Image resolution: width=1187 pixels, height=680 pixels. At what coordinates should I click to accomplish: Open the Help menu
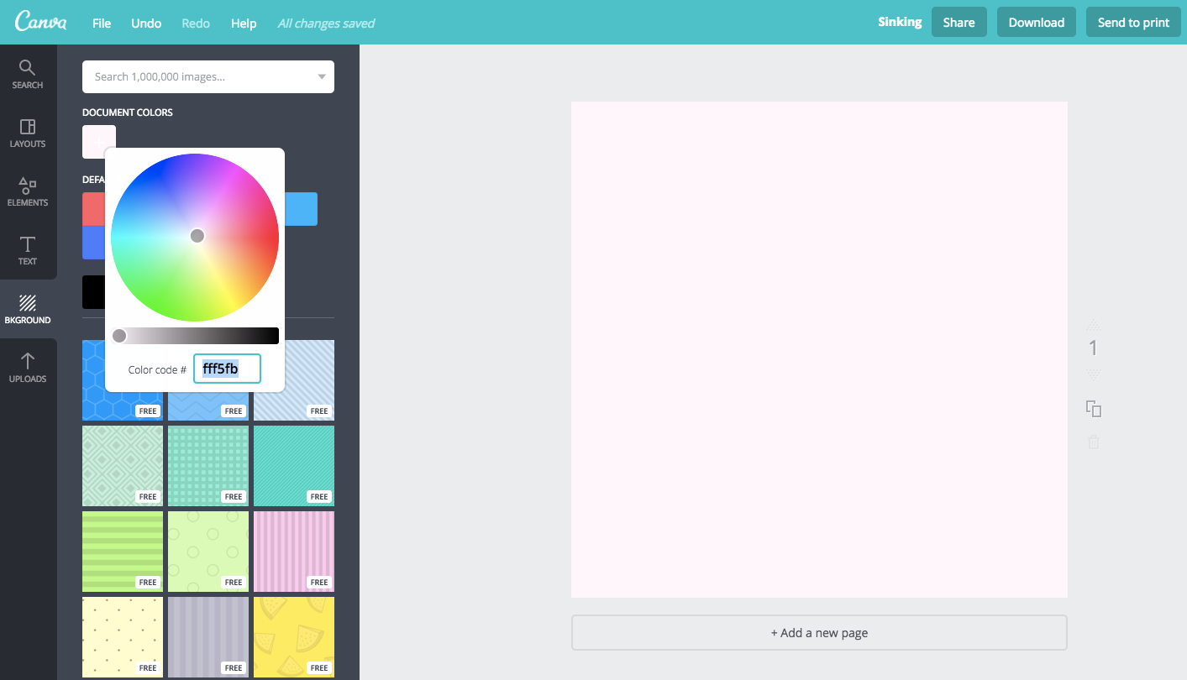point(244,23)
